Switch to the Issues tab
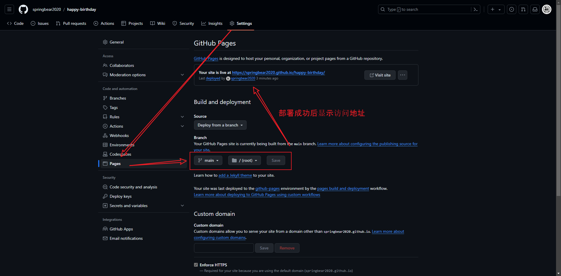Image resolution: width=561 pixels, height=276 pixels. point(40,23)
